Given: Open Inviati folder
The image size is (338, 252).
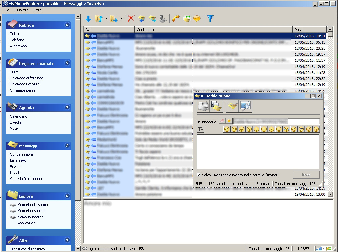Looking at the screenshot, I should coord(15,172).
